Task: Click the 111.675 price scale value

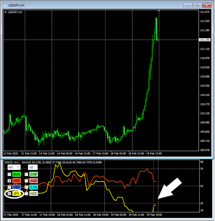Action: point(205,12)
